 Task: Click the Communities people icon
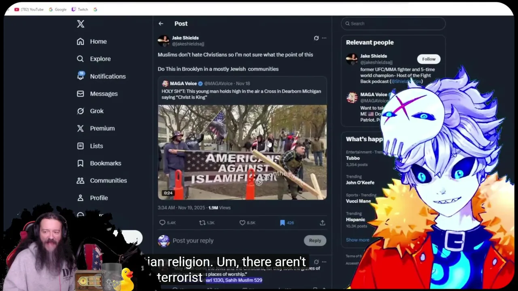[81, 180]
